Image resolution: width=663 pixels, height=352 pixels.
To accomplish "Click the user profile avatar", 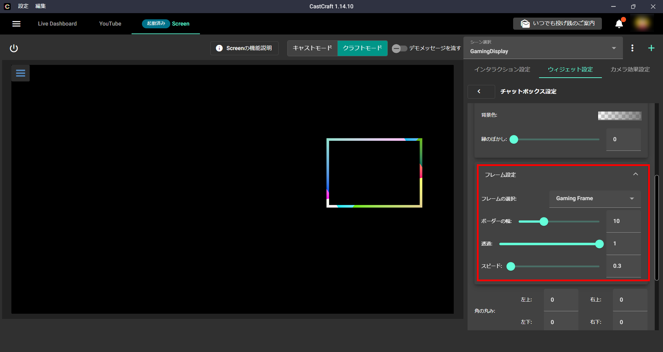I will (642, 23).
